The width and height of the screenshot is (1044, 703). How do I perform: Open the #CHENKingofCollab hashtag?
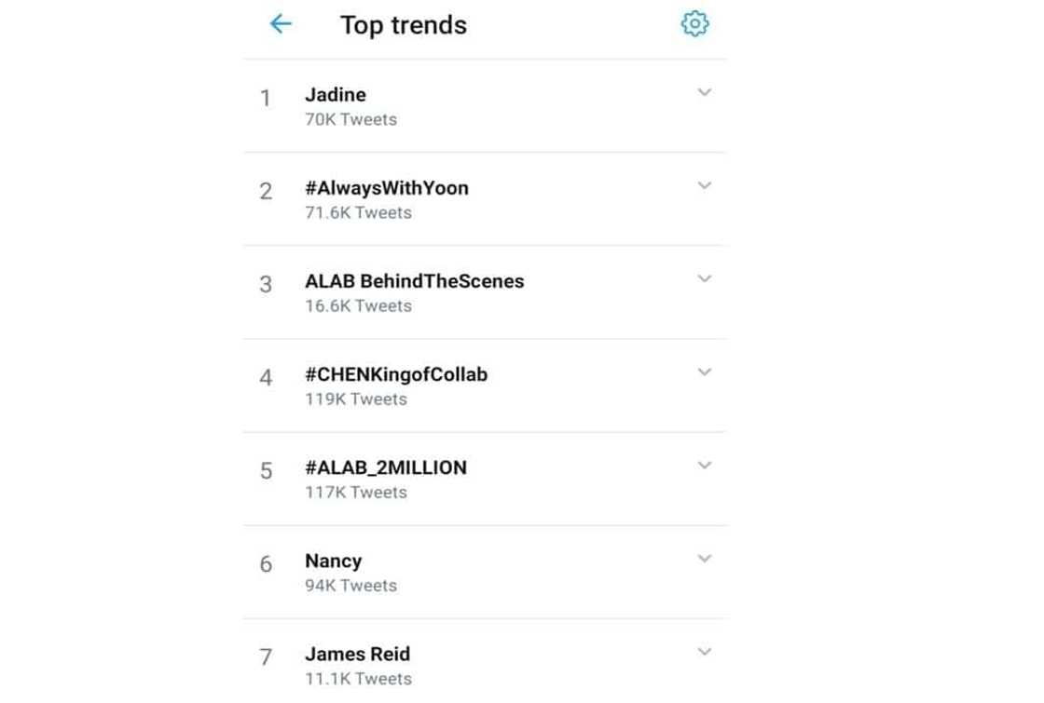[398, 374]
